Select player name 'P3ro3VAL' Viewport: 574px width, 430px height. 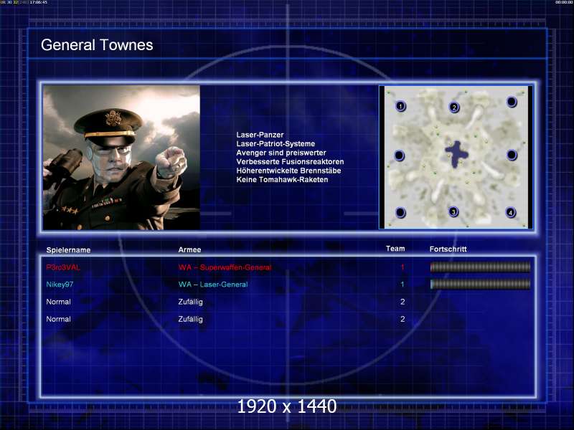(x=63, y=267)
